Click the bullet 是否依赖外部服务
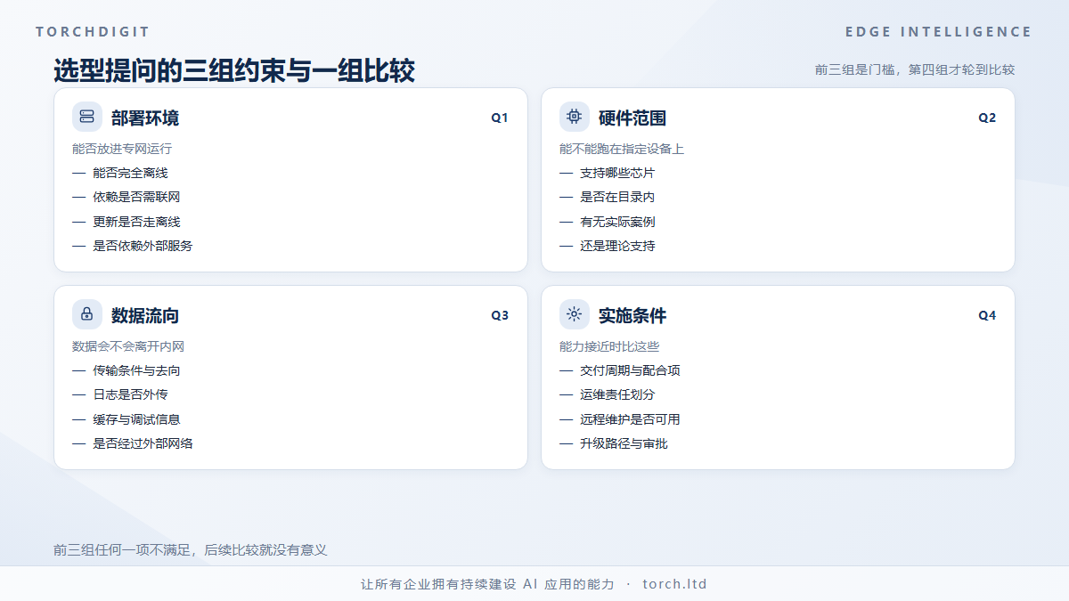This screenshot has width=1069, height=601. 143,246
